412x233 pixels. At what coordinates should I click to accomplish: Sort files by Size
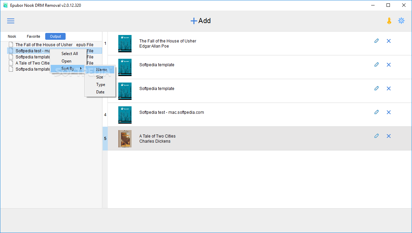click(100, 77)
